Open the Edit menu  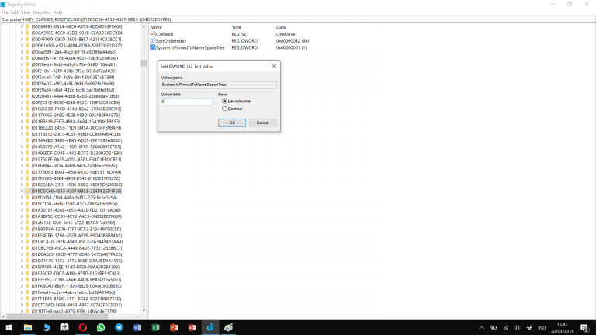click(x=16, y=12)
